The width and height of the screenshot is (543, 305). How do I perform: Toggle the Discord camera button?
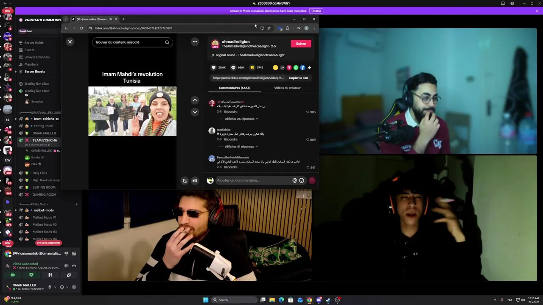point(13,275)
